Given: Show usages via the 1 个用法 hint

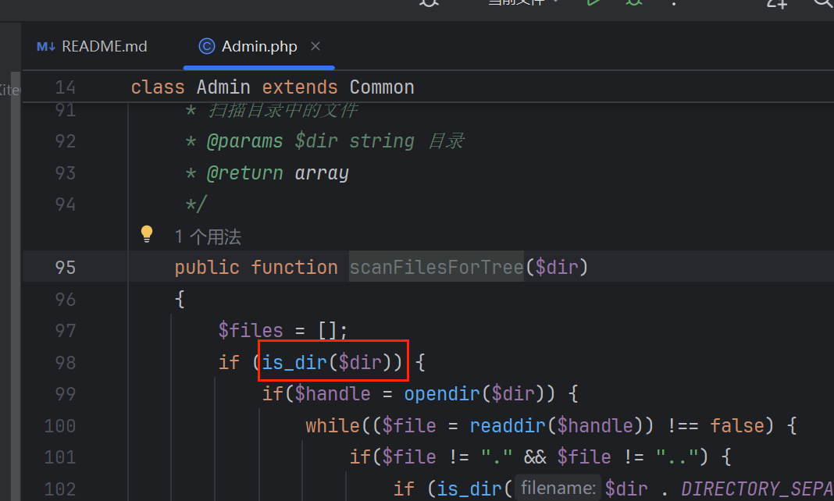Looking at the screenshot, I should [x=208, y=236].
